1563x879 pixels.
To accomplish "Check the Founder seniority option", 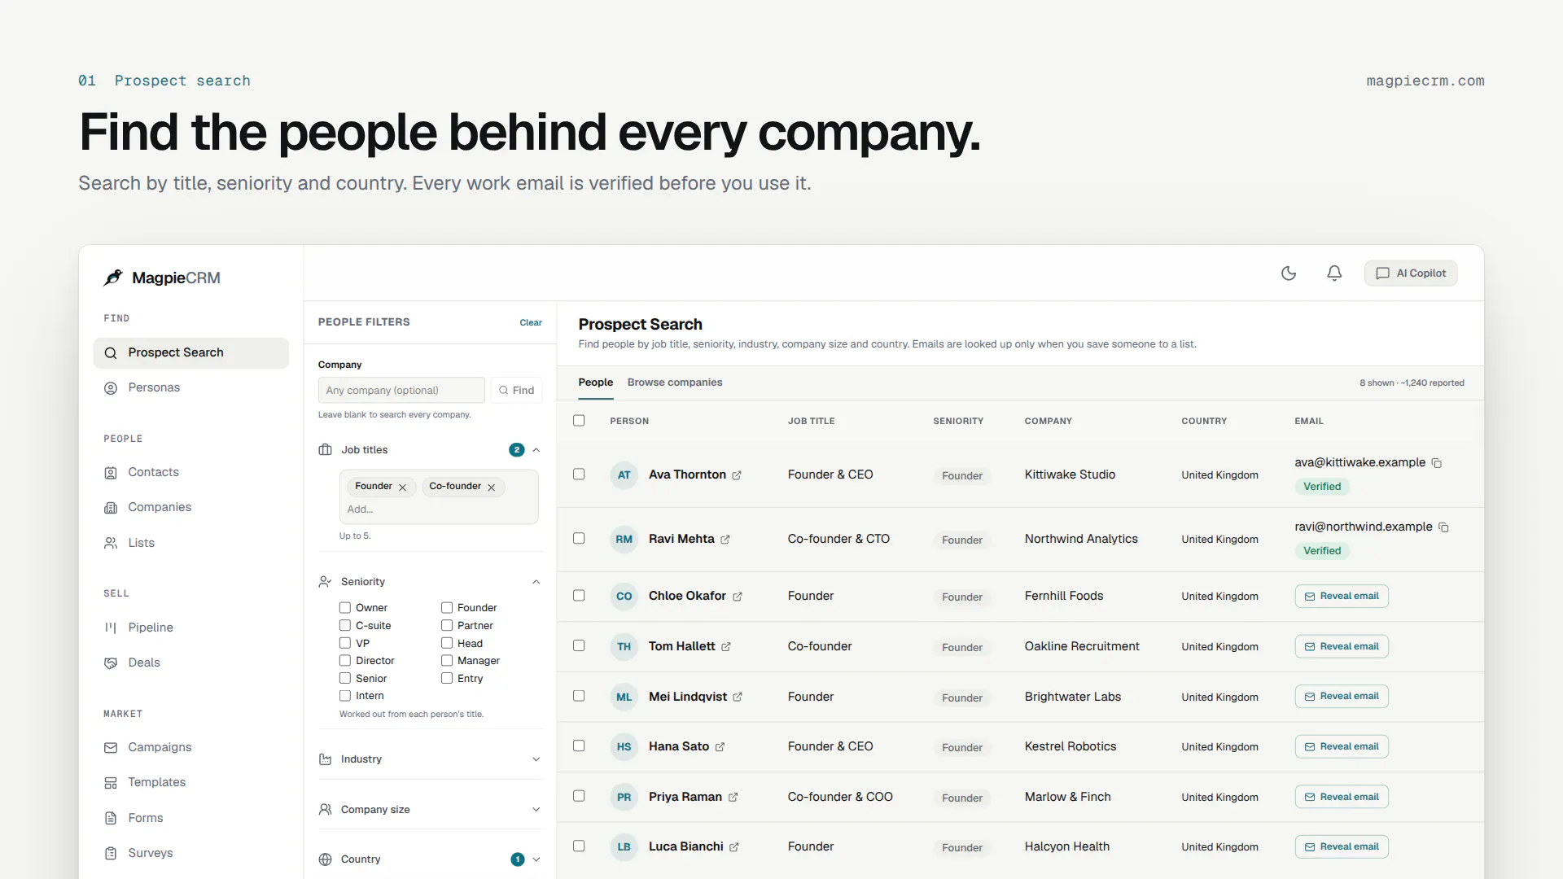I will point(447,608).
